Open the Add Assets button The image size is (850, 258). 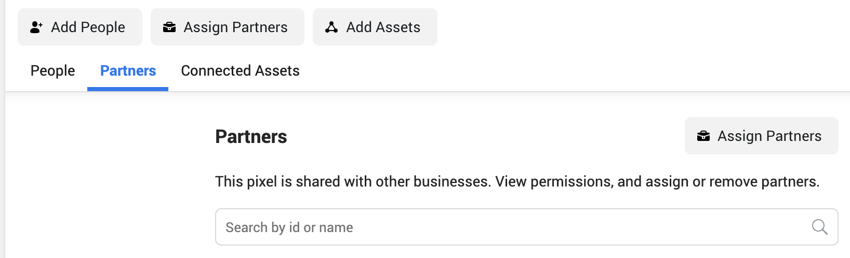point(375,27)
